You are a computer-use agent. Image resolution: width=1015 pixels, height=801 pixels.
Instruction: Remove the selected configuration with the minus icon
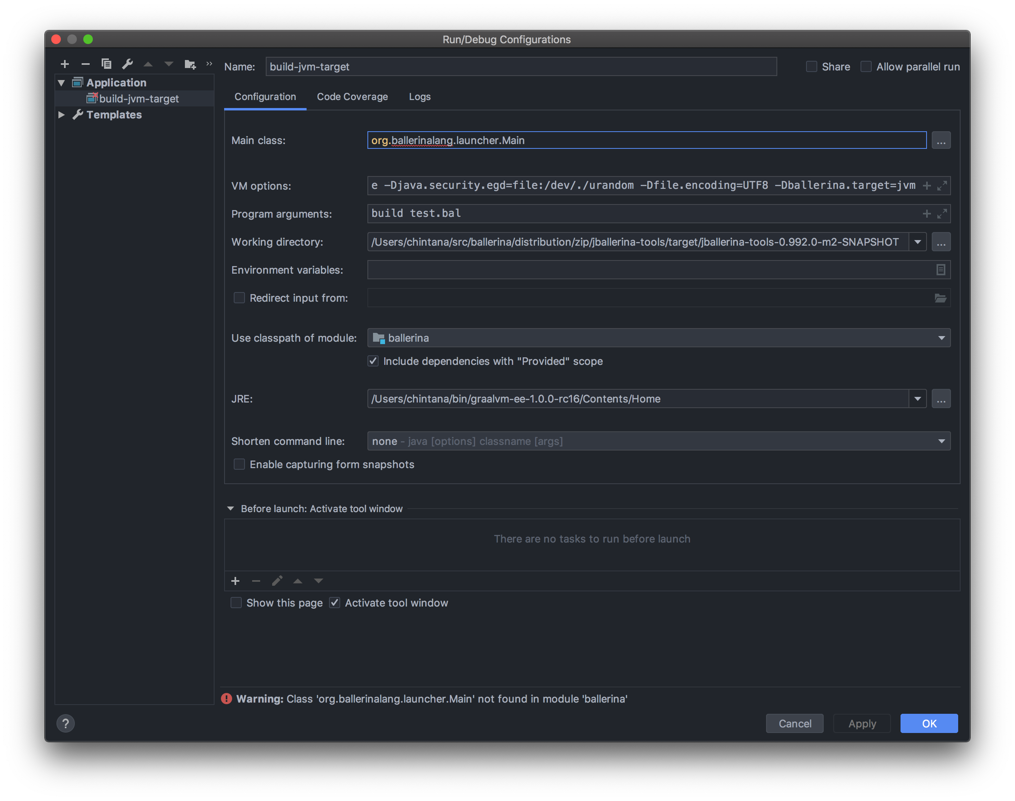tap(85, 64)
